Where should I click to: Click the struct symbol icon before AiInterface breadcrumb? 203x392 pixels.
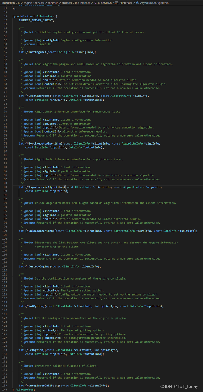click(x=117, y=2)
